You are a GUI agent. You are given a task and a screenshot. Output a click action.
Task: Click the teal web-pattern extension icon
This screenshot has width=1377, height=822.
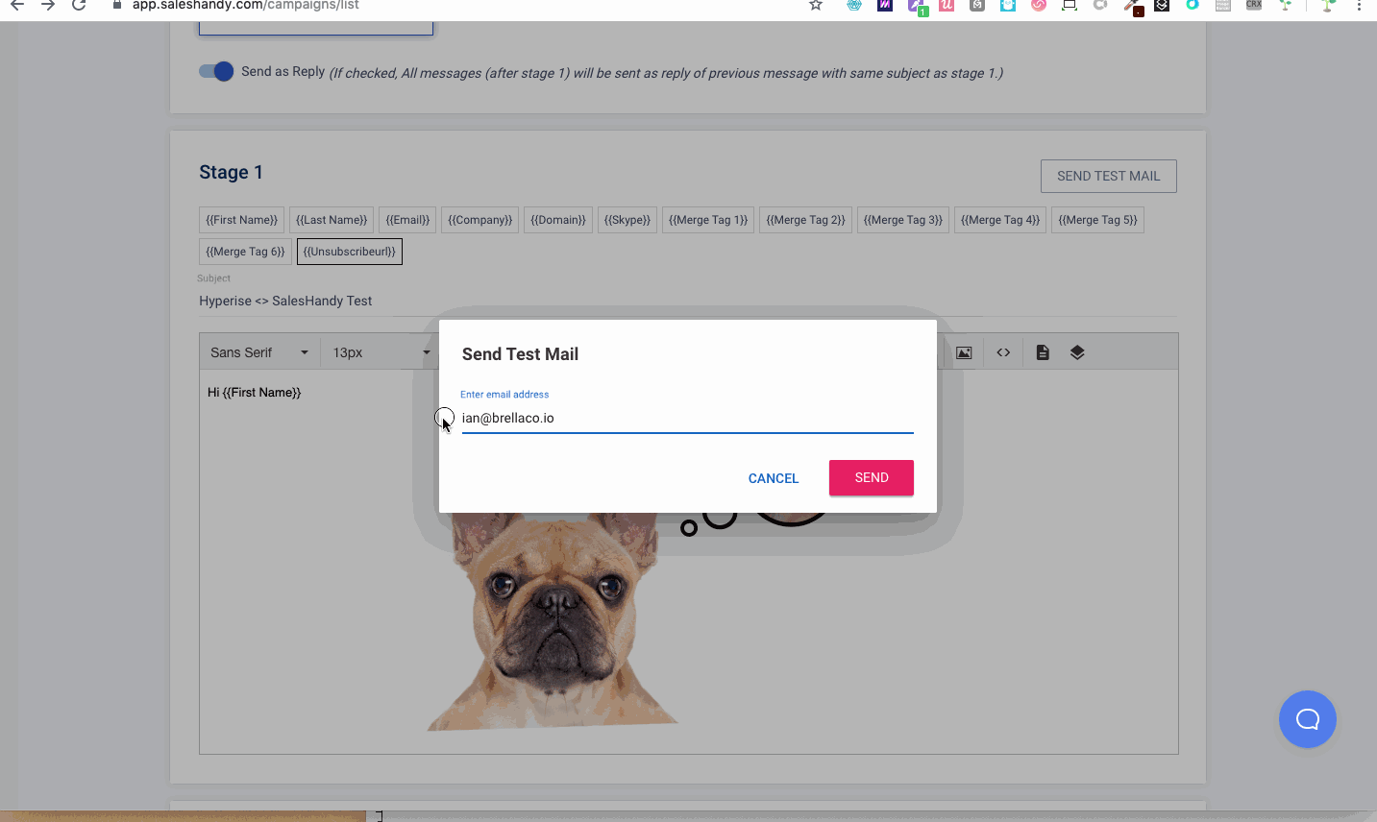pyautogui.click(x=854, y=5)
